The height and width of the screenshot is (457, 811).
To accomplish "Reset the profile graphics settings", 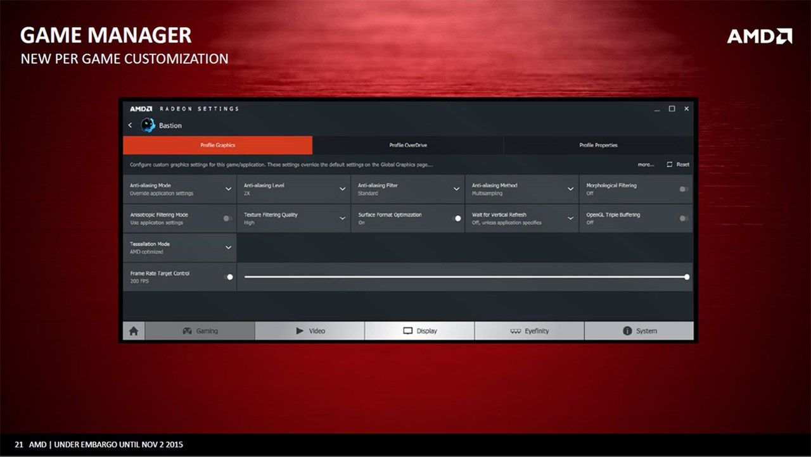I will (678, 165).
